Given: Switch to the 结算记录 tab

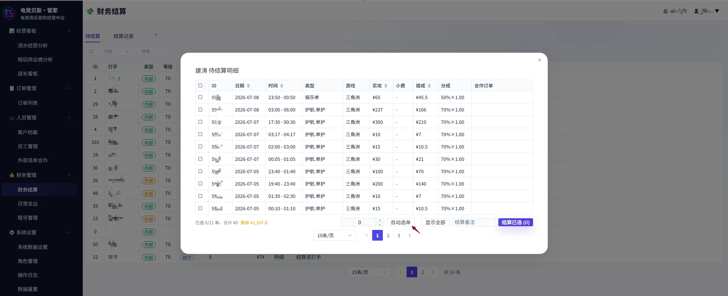Looking at the screenshot, I should 123,36.
